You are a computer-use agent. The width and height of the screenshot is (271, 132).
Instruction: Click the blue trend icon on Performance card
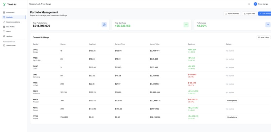tap(268, 25)
